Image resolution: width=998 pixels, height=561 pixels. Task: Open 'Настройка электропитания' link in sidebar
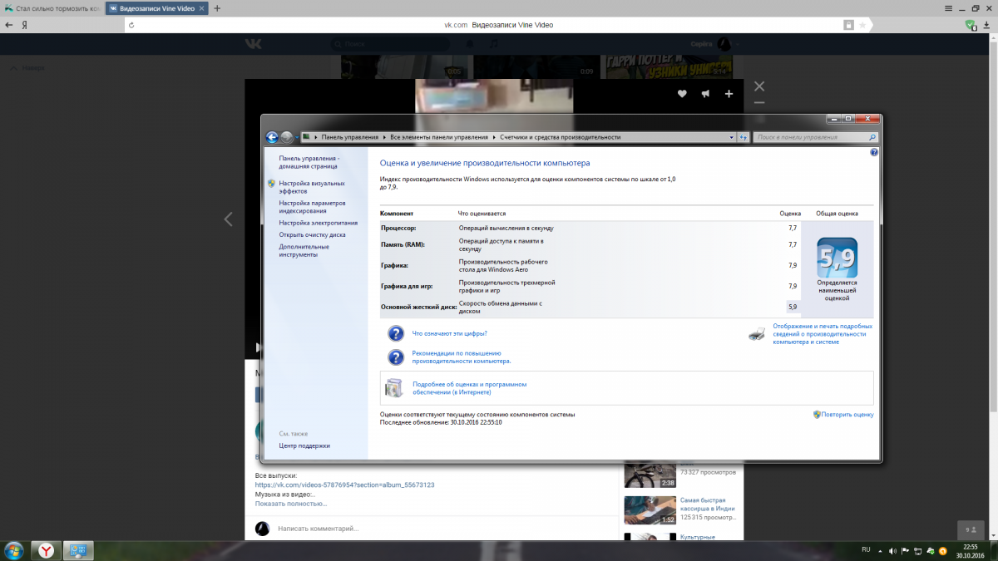click(x=319, y=223)
